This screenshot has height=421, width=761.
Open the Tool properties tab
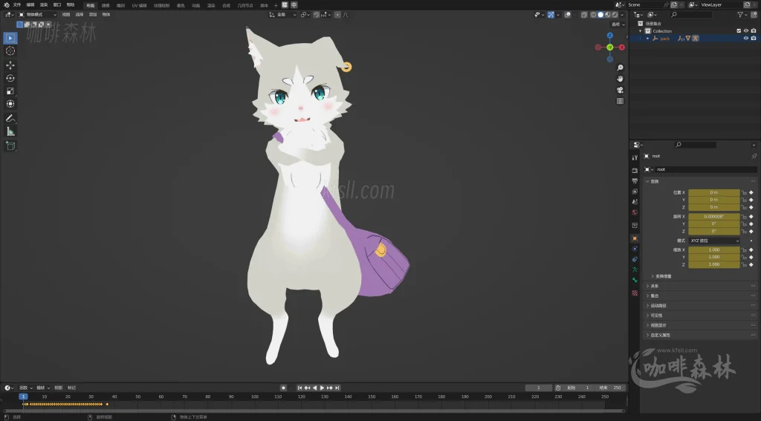[635, 157]
